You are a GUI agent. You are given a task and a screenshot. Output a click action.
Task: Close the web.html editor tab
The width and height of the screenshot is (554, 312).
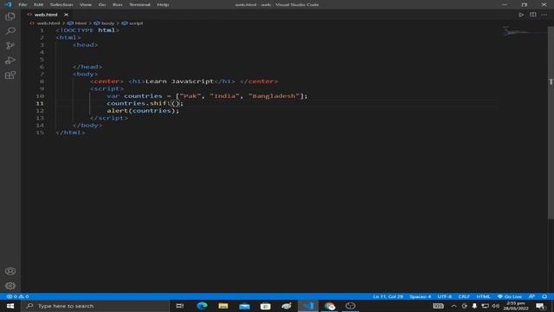point(66,15)
